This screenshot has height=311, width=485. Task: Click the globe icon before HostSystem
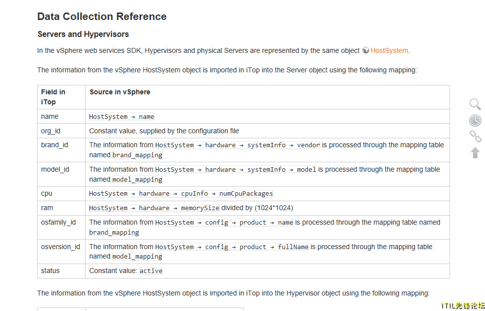(x=365, y=50)
